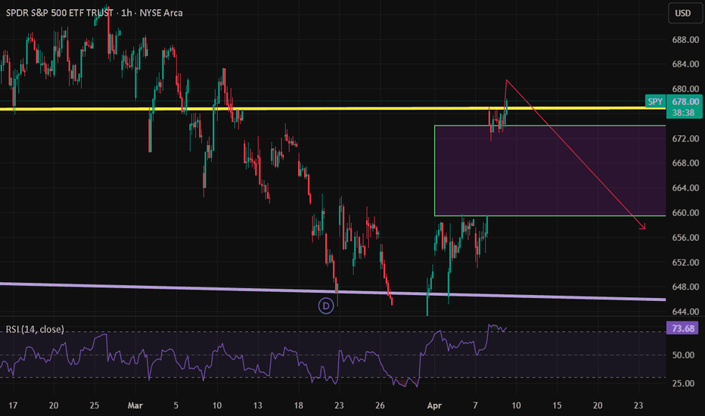Screen dimensions: 705x416
Task: Click the 50.00 RSI scale label
Action: pyautogui.click(x=685, y=355)
